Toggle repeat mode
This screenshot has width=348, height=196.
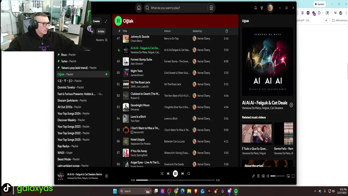click(x=189, y=173)
